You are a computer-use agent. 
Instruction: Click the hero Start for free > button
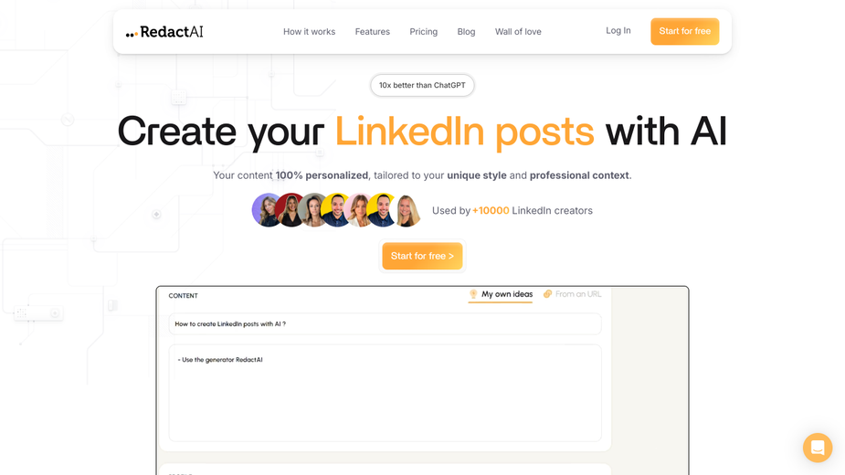click(x=422, y=256)
